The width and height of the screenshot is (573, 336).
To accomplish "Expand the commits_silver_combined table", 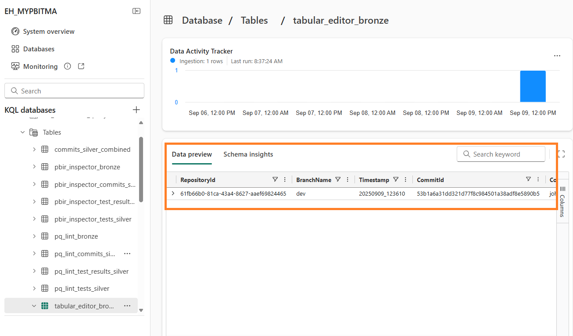I will [34, 150].
